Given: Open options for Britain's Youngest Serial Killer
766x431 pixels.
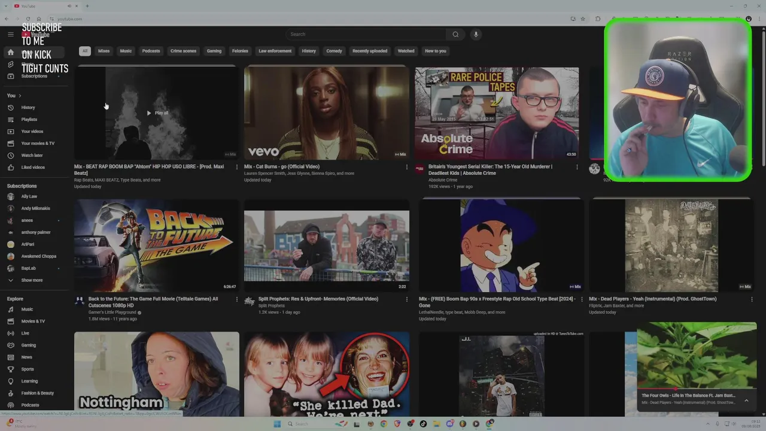Looking at the screenshot, I should coord(577,167).
